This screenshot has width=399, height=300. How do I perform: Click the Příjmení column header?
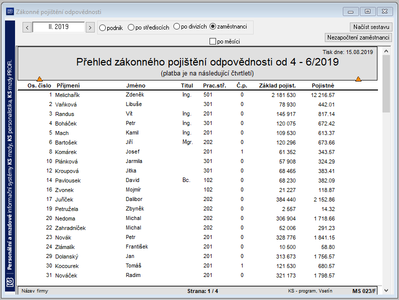tap(68, 85)
